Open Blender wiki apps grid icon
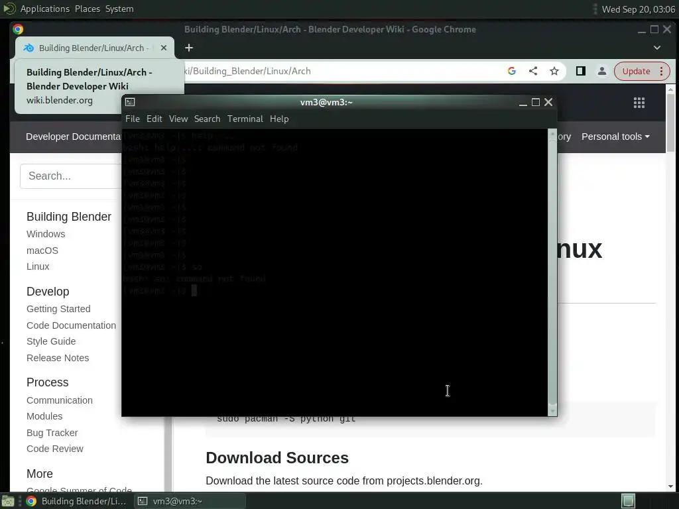Screen dimensions: 679x509 click(639, 103)
